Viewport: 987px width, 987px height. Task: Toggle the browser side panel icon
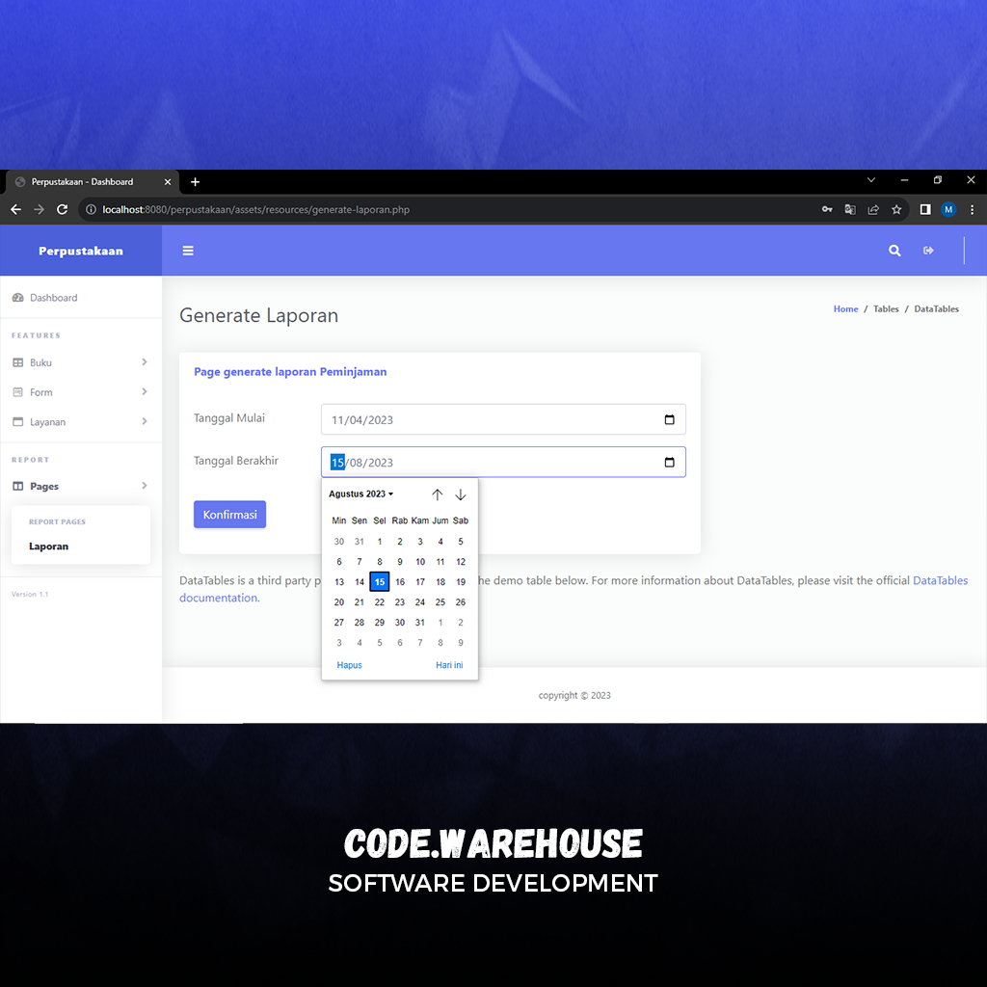(x=925, y=209)
